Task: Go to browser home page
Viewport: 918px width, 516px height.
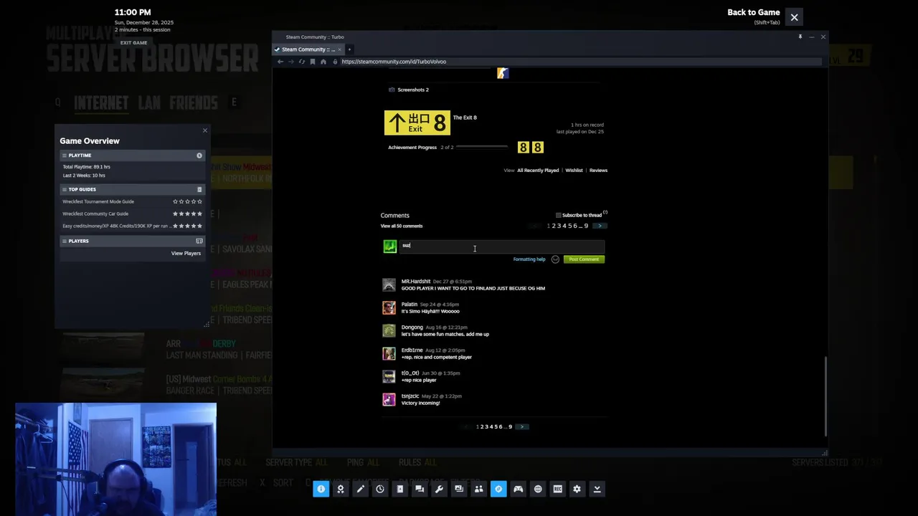Action: [x=323, y=62]
